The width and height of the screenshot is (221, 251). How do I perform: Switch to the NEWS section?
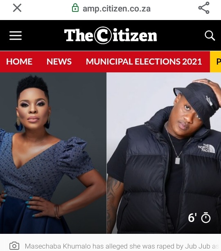click(x=59, y=62)
